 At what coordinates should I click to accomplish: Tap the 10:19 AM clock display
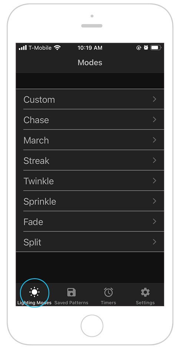pyautogui.click(x=90, y=48)
